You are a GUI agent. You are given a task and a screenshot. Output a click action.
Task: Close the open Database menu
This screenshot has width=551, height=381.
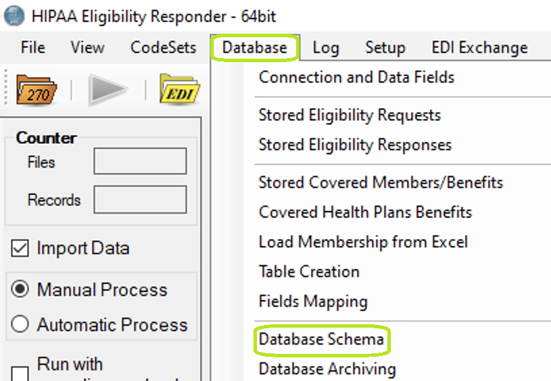[x=255, y=47]
